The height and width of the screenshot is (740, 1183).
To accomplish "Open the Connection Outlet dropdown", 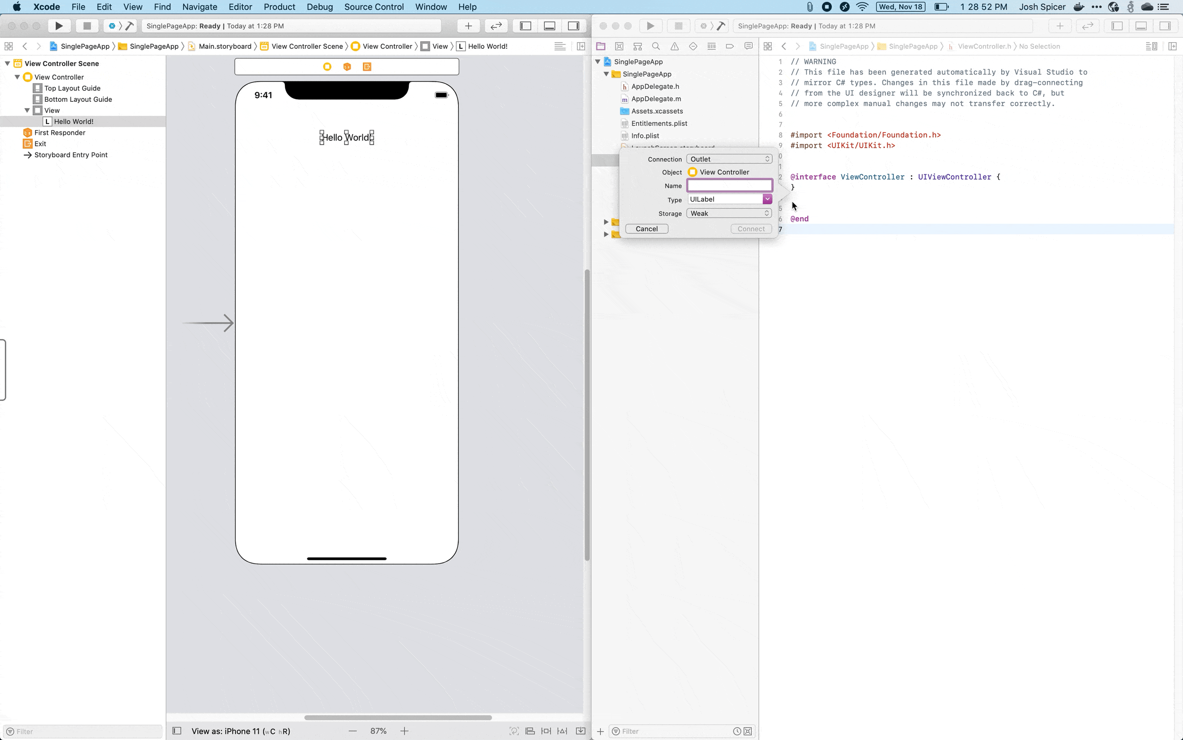I will (x=729, y=159).
